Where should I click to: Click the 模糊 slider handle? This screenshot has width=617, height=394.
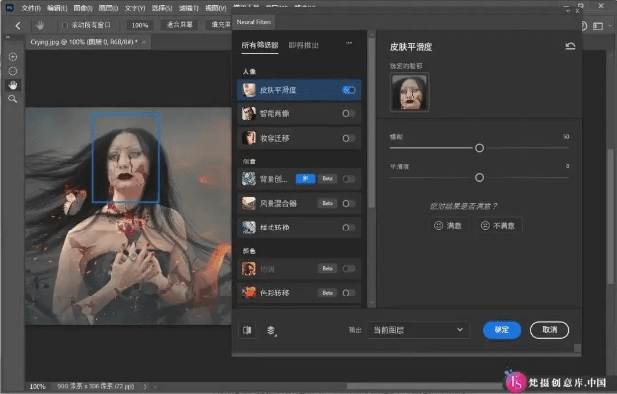[479, 148]
